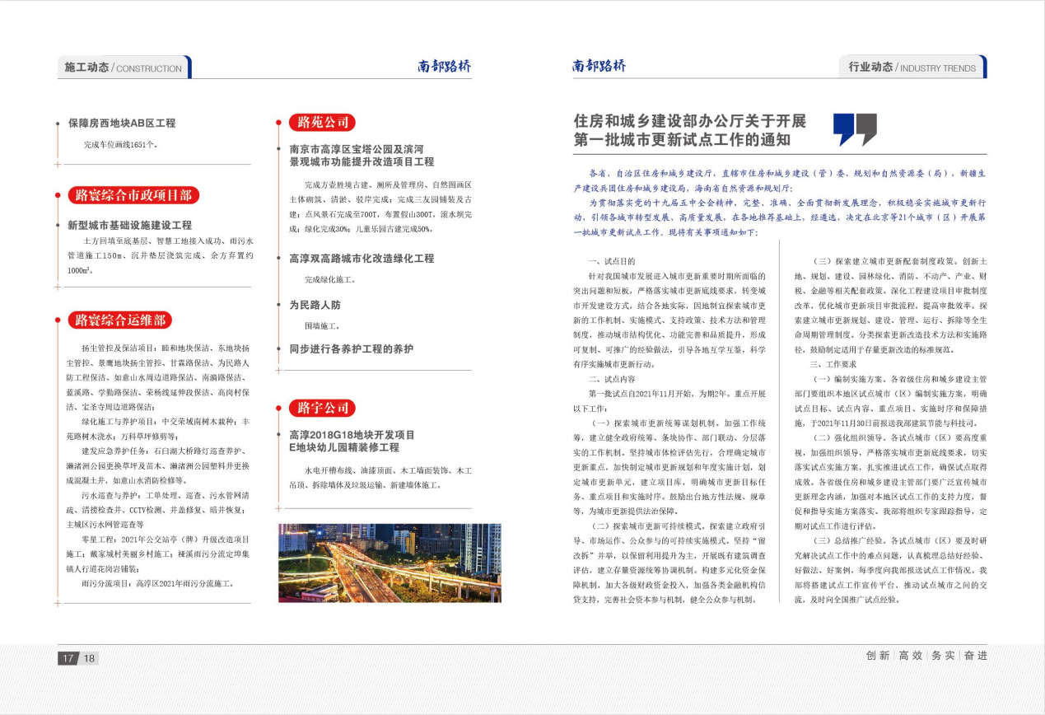Image resolution: width=1045 pixels, height=715 pixels.
Task: Click the paragraph starting 扬尘管控及保洁项目
Action: (159, 377)
